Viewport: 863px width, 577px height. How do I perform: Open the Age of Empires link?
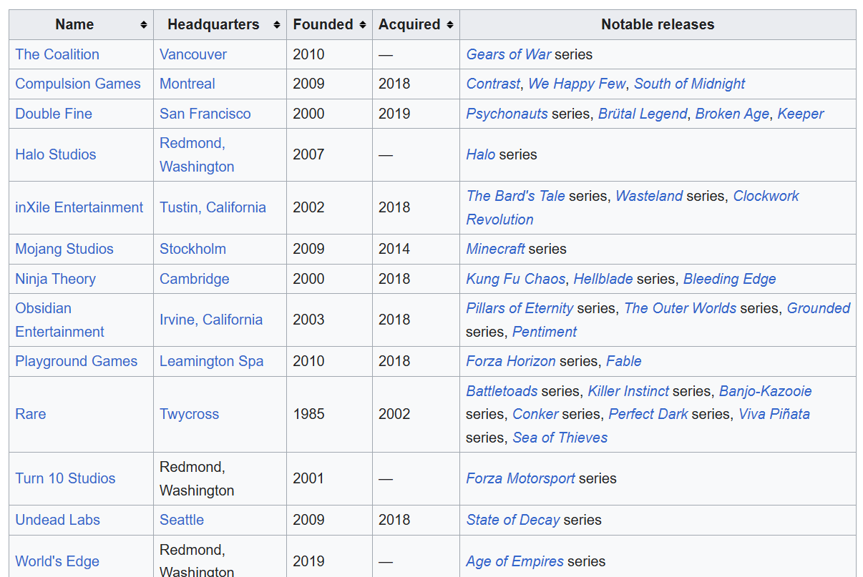tap(515, 561)
